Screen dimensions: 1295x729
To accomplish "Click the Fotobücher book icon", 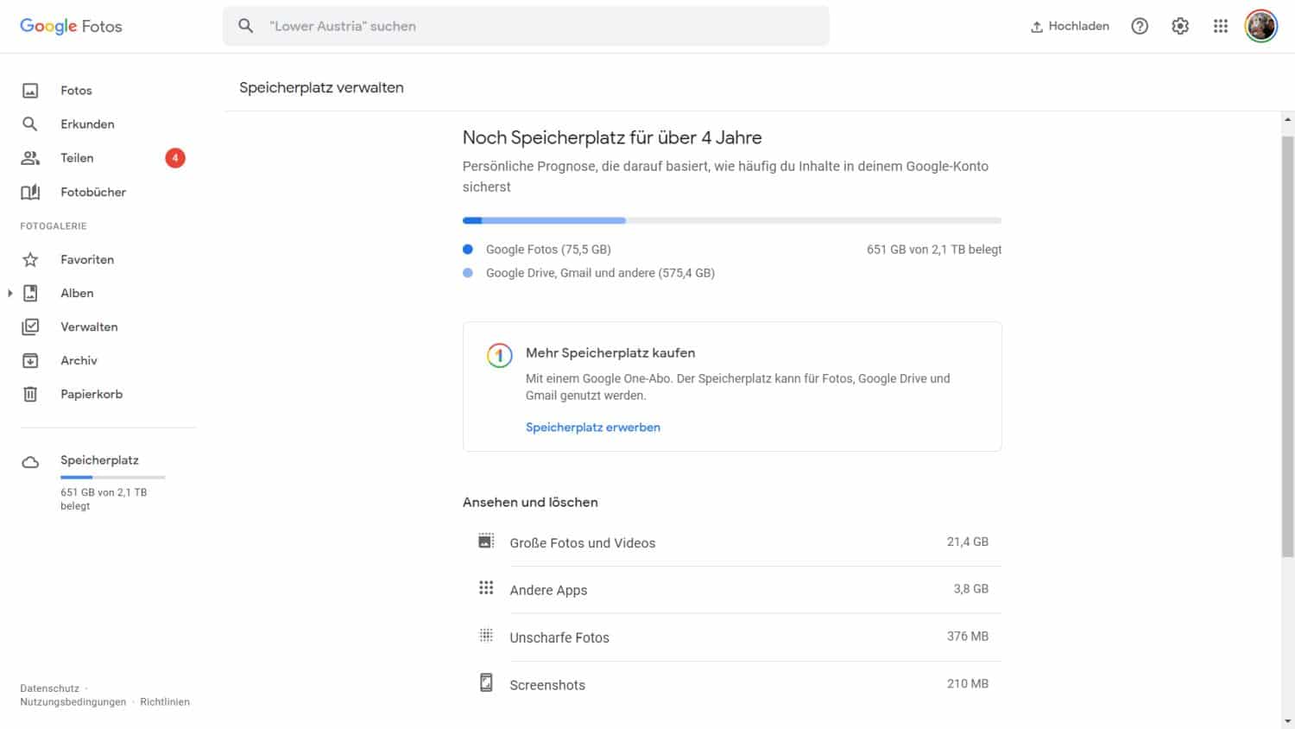I will 30,193.
